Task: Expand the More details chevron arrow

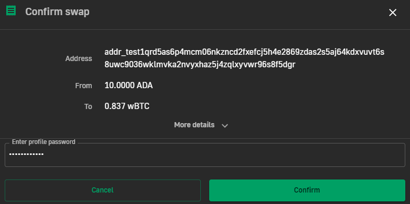Action: [225, 126]
